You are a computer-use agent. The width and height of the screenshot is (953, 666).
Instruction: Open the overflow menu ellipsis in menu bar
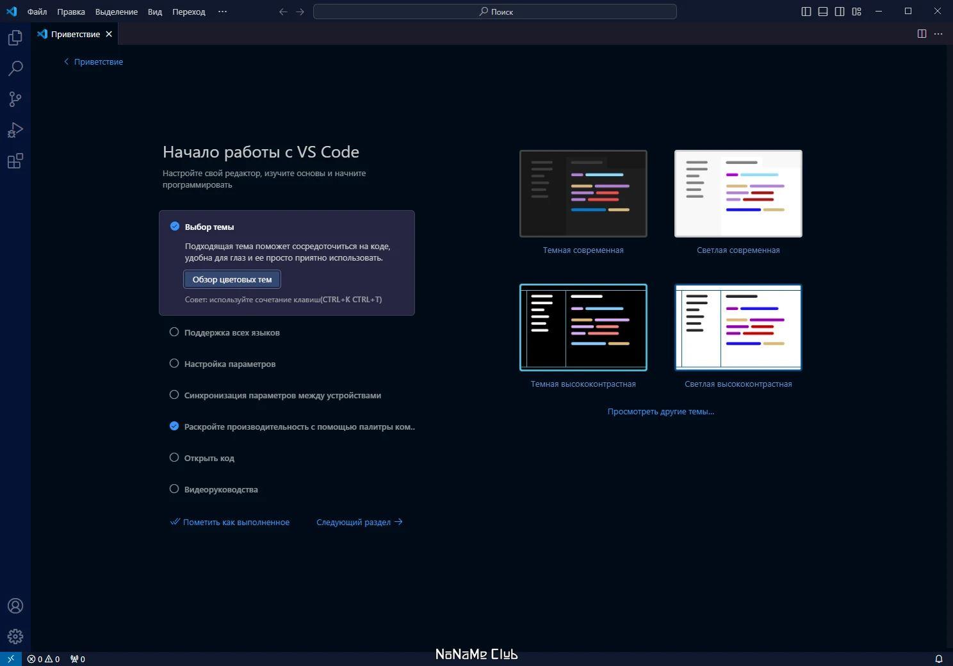click(x=222, y=12)
